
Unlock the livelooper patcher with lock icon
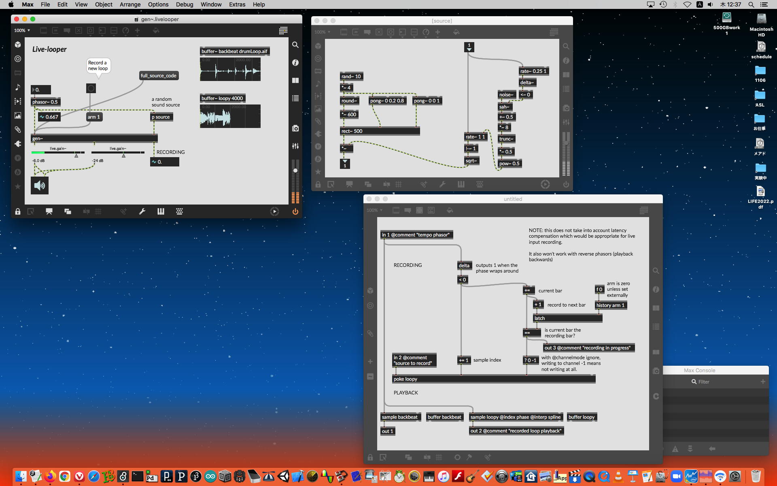pyautogui.click(x=18, y=211)
